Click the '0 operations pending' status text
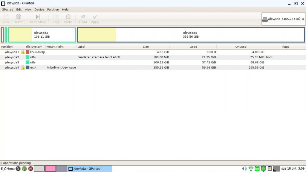Image resolution: width=306 pixels, height=172 pixels. [x=16, y=163]
